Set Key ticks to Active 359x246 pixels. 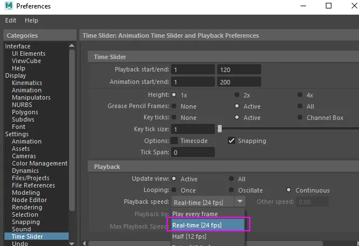coord(237,117)
